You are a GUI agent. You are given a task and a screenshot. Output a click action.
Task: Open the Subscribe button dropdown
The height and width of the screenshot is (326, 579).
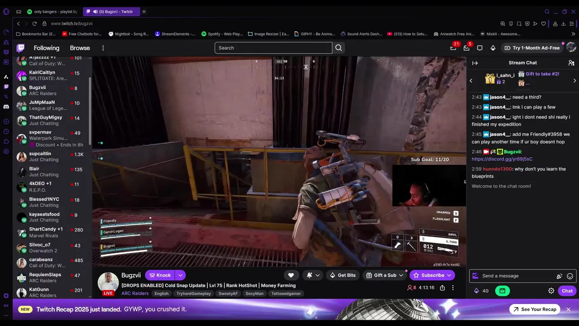[449, 275]
